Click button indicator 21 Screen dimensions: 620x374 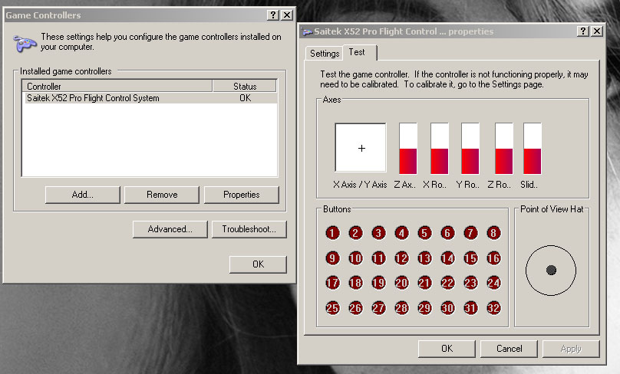pos(424,283)
